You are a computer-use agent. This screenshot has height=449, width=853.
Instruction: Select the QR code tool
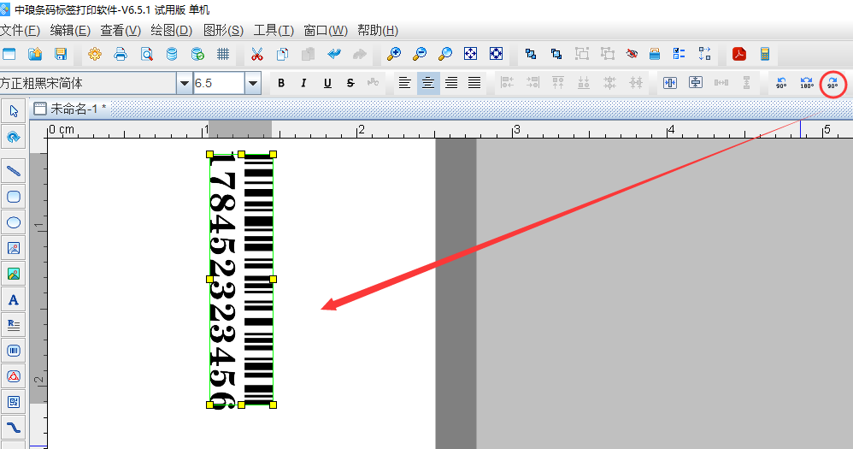click(x=14, y=402)
